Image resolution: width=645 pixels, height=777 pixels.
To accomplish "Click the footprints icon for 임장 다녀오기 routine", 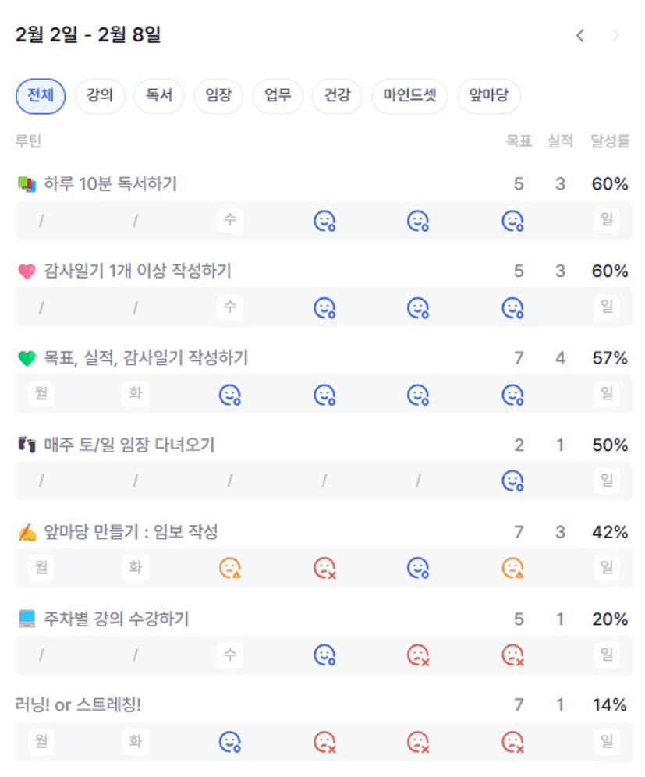I will (x=27, y=445).
